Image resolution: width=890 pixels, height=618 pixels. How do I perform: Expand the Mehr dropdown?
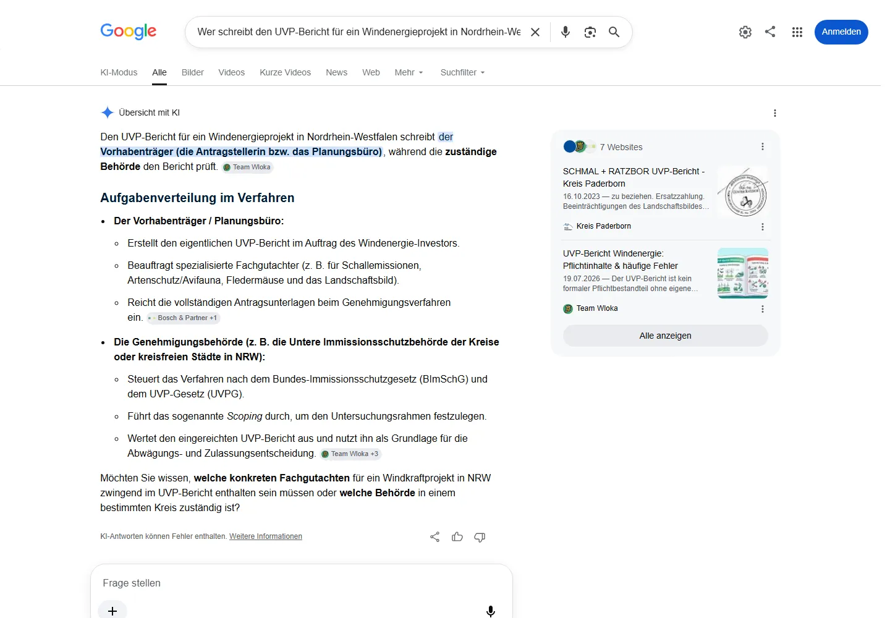click(409, 72)
